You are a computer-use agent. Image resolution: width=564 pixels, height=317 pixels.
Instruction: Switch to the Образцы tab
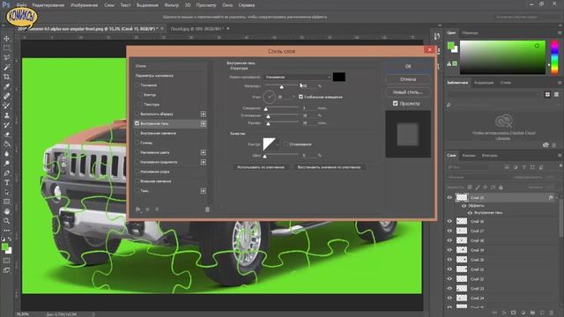point(470,33)
